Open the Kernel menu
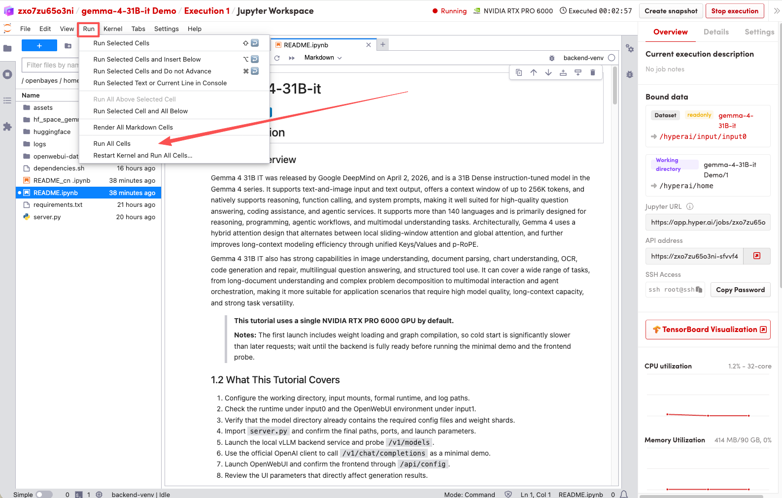This screenshot has width=782, height=498. (x=113, y=29)
